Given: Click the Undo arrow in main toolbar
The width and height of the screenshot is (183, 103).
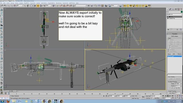Looking at the screenshot, I should (x=2, y=6).
